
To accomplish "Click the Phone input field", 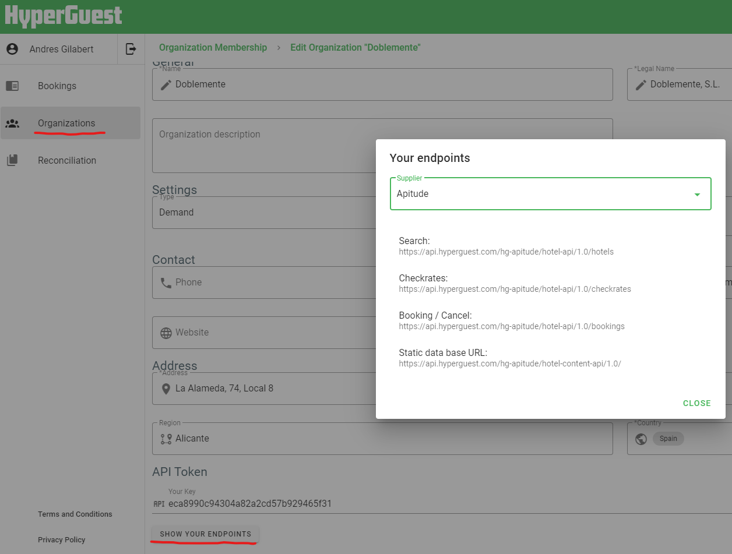I will pyautogui.click(x=264, y=283).
